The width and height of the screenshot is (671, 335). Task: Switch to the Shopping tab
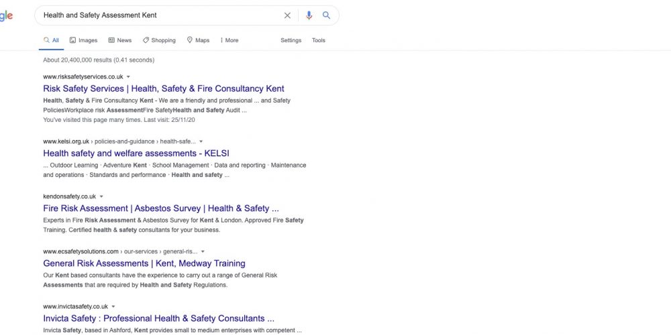(159, 40)
